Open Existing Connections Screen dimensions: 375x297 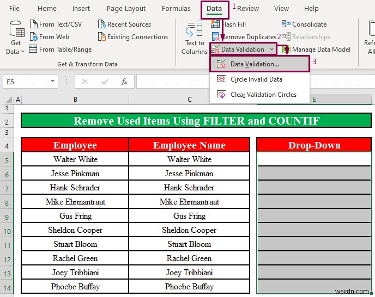pyautogui.click(x=133, y=37)
